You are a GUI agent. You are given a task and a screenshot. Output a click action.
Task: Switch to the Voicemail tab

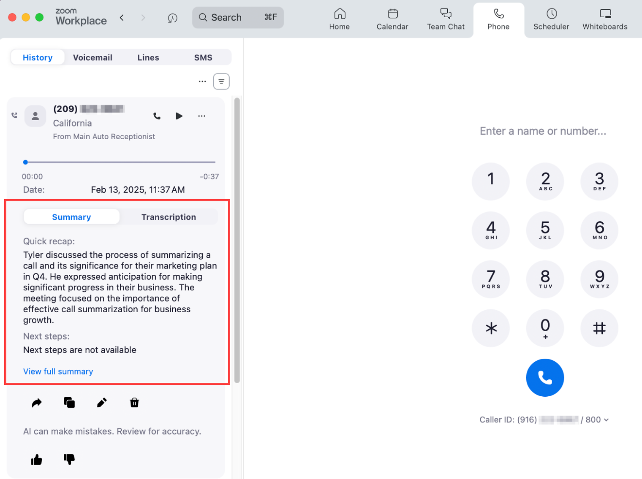(92, 57)
